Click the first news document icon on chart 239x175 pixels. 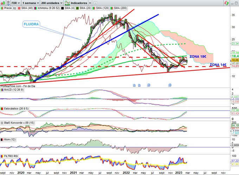pos(134,85)
